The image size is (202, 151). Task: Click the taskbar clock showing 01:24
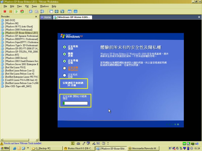click(x=197, y=148)
